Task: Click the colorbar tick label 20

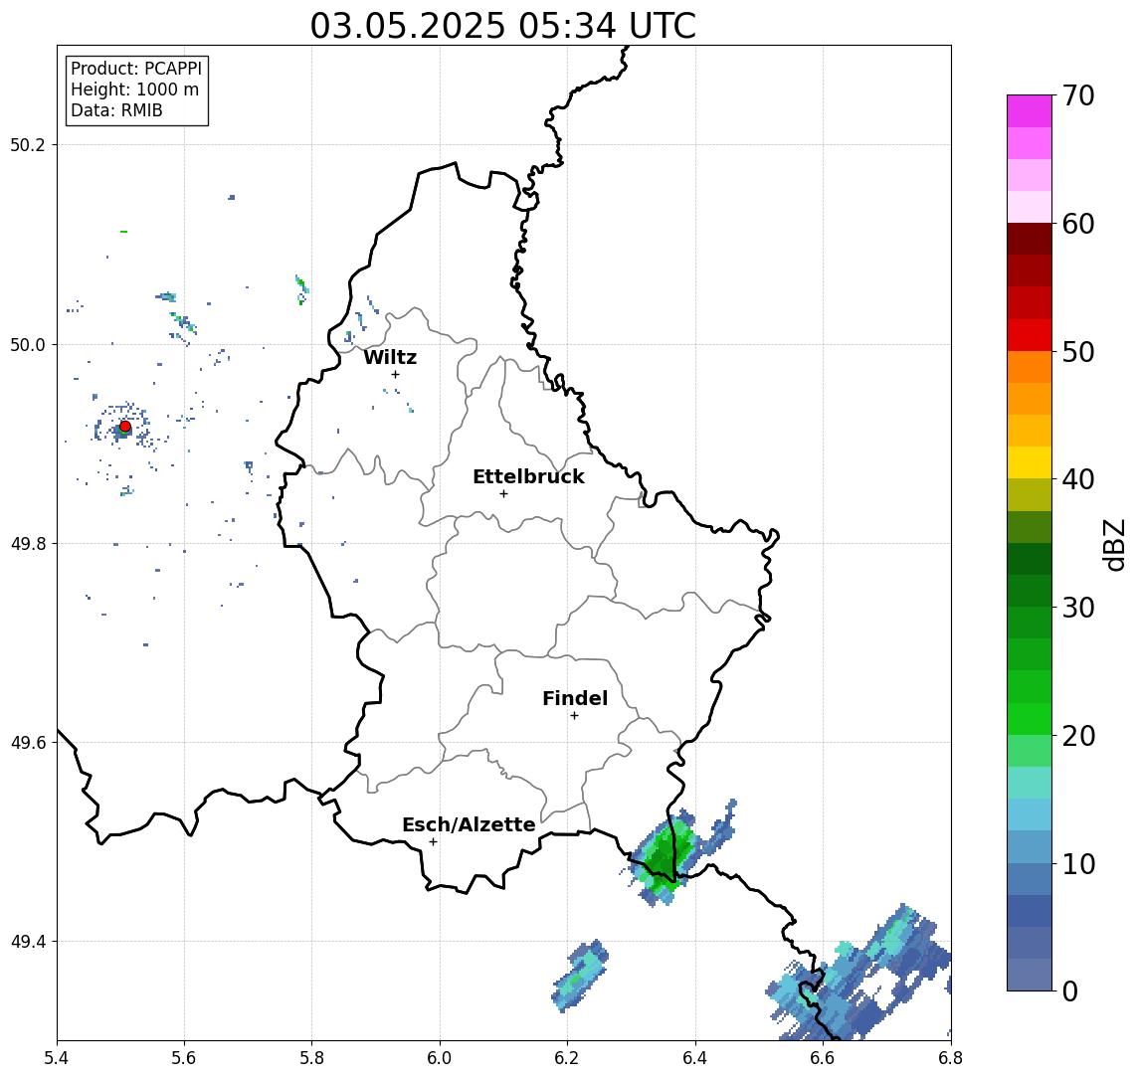Action: click(x=1078, y=736)
